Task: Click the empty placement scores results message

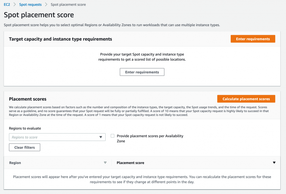Action: [142, 179]
